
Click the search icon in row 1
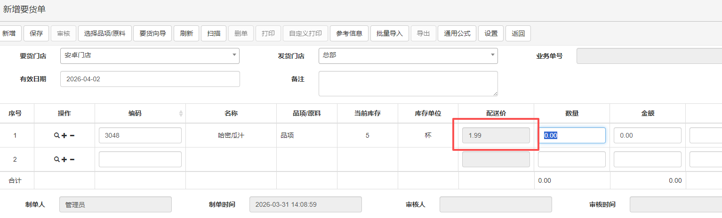coord(57,135)
